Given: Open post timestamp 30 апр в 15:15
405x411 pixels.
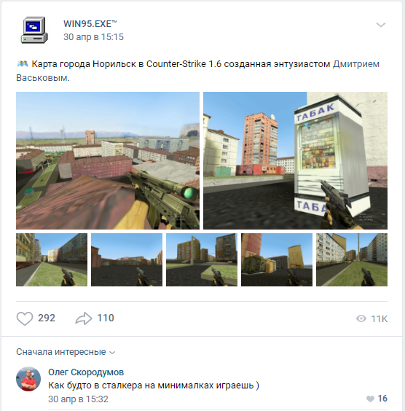Looking at the screenshot, I should (x=93, y=37).
